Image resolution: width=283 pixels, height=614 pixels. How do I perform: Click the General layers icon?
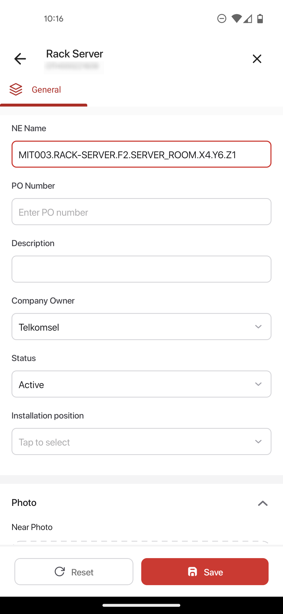click(16, 89)
